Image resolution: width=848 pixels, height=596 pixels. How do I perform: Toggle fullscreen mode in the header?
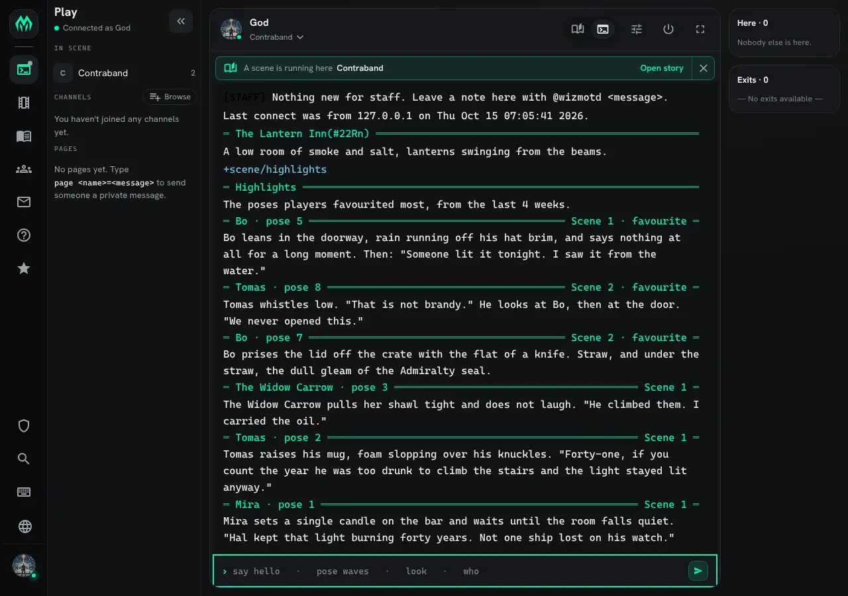point(700,29)
